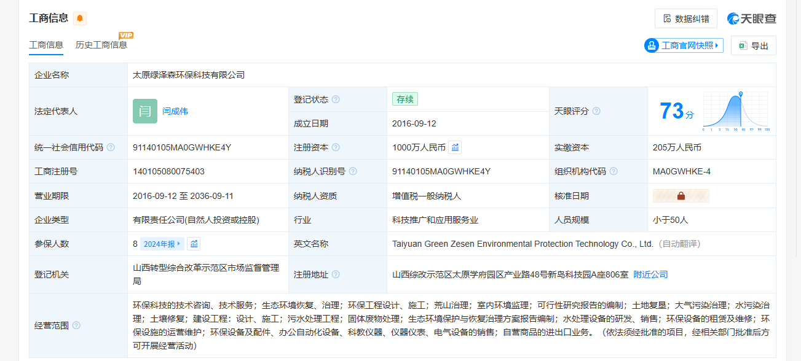Click the 数据纠错 button
801x361 pixels.
pyautogui.click(x=685, y=18)
